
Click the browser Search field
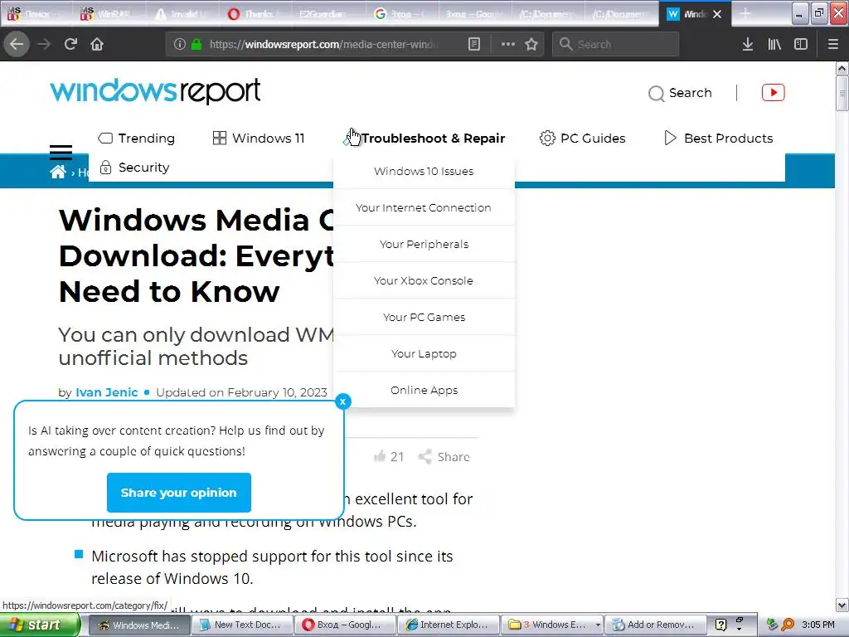coord(616,44)
